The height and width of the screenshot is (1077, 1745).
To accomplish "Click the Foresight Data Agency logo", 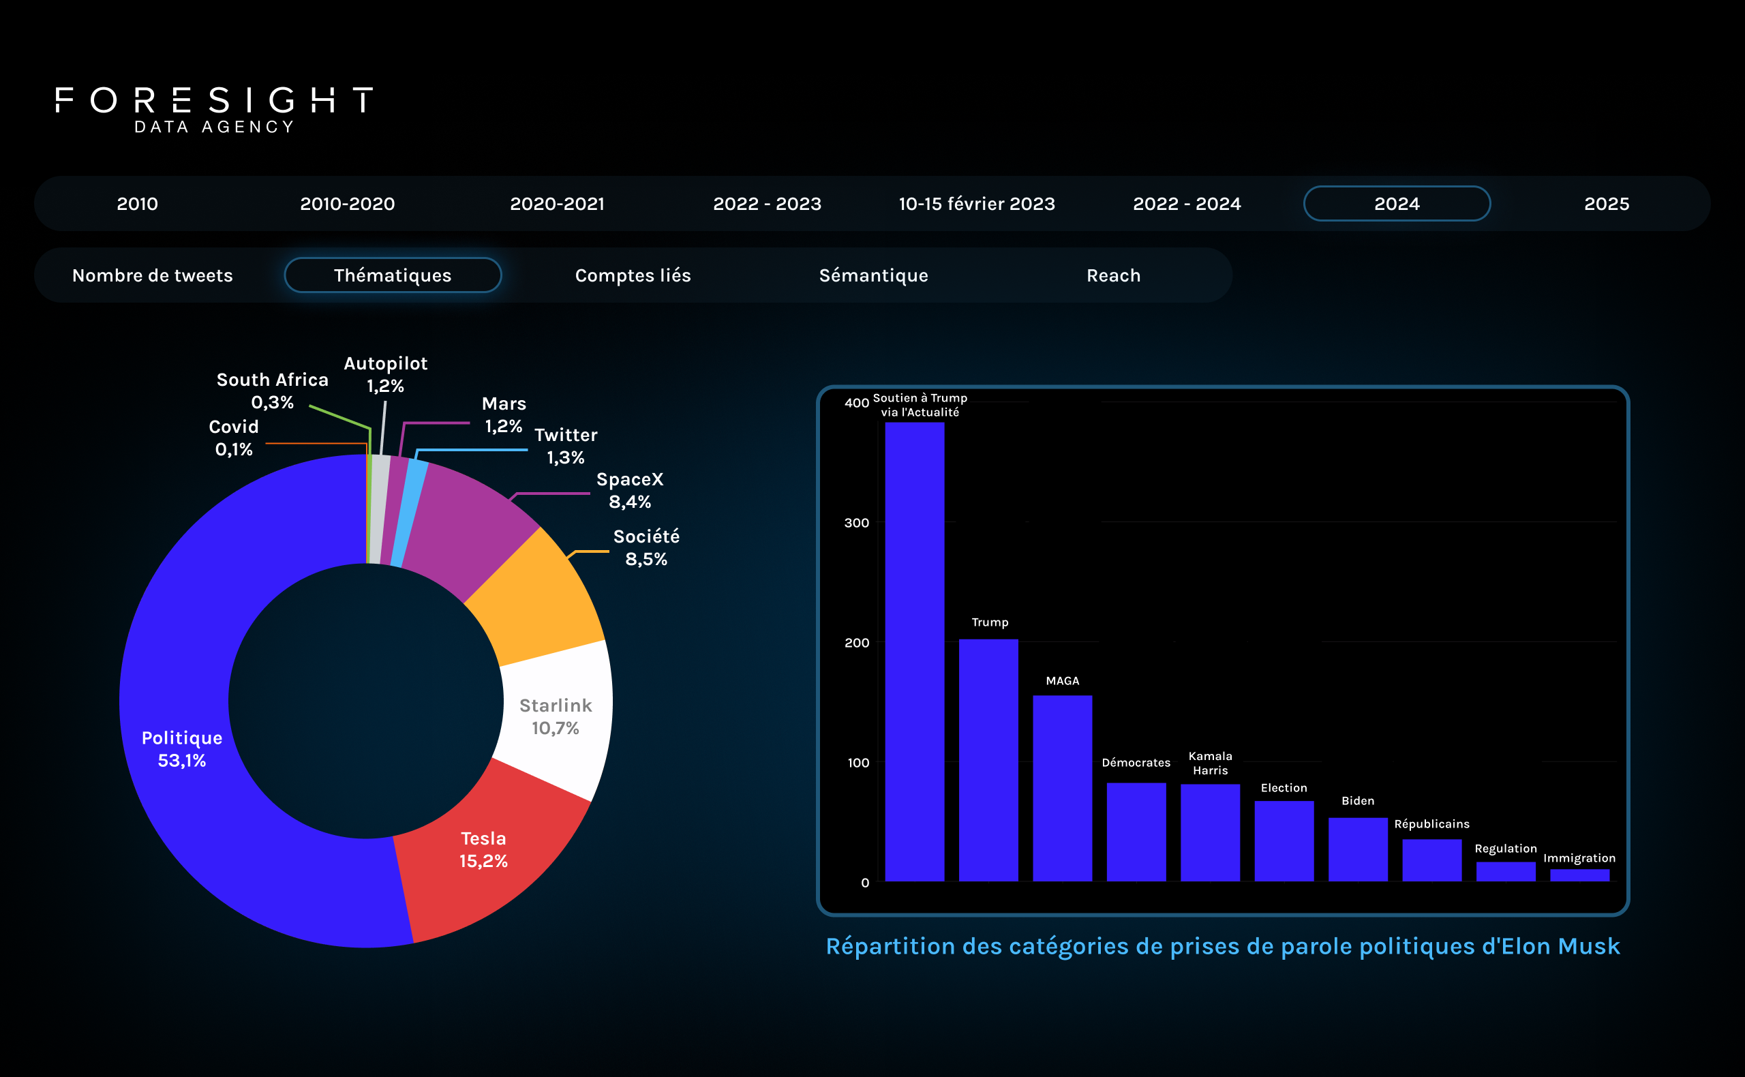I will (x=213, y=110).
